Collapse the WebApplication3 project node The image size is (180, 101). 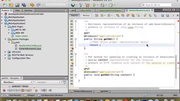(x=2, y=23)
